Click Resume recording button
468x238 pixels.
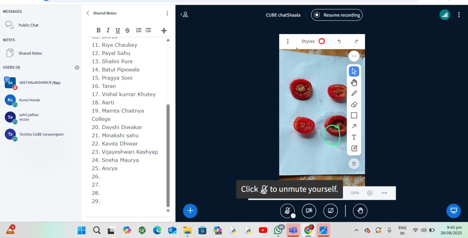[337, 15]
